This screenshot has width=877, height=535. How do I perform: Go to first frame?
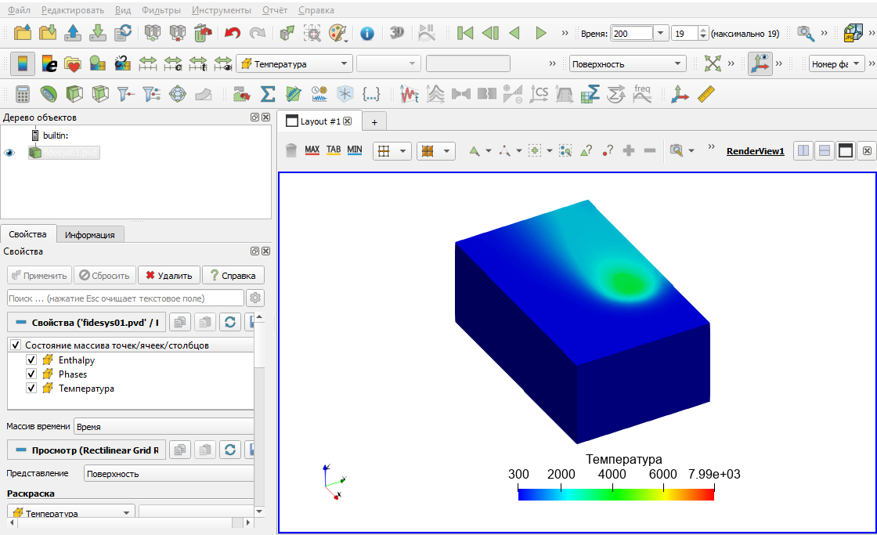tap(465, 33)
